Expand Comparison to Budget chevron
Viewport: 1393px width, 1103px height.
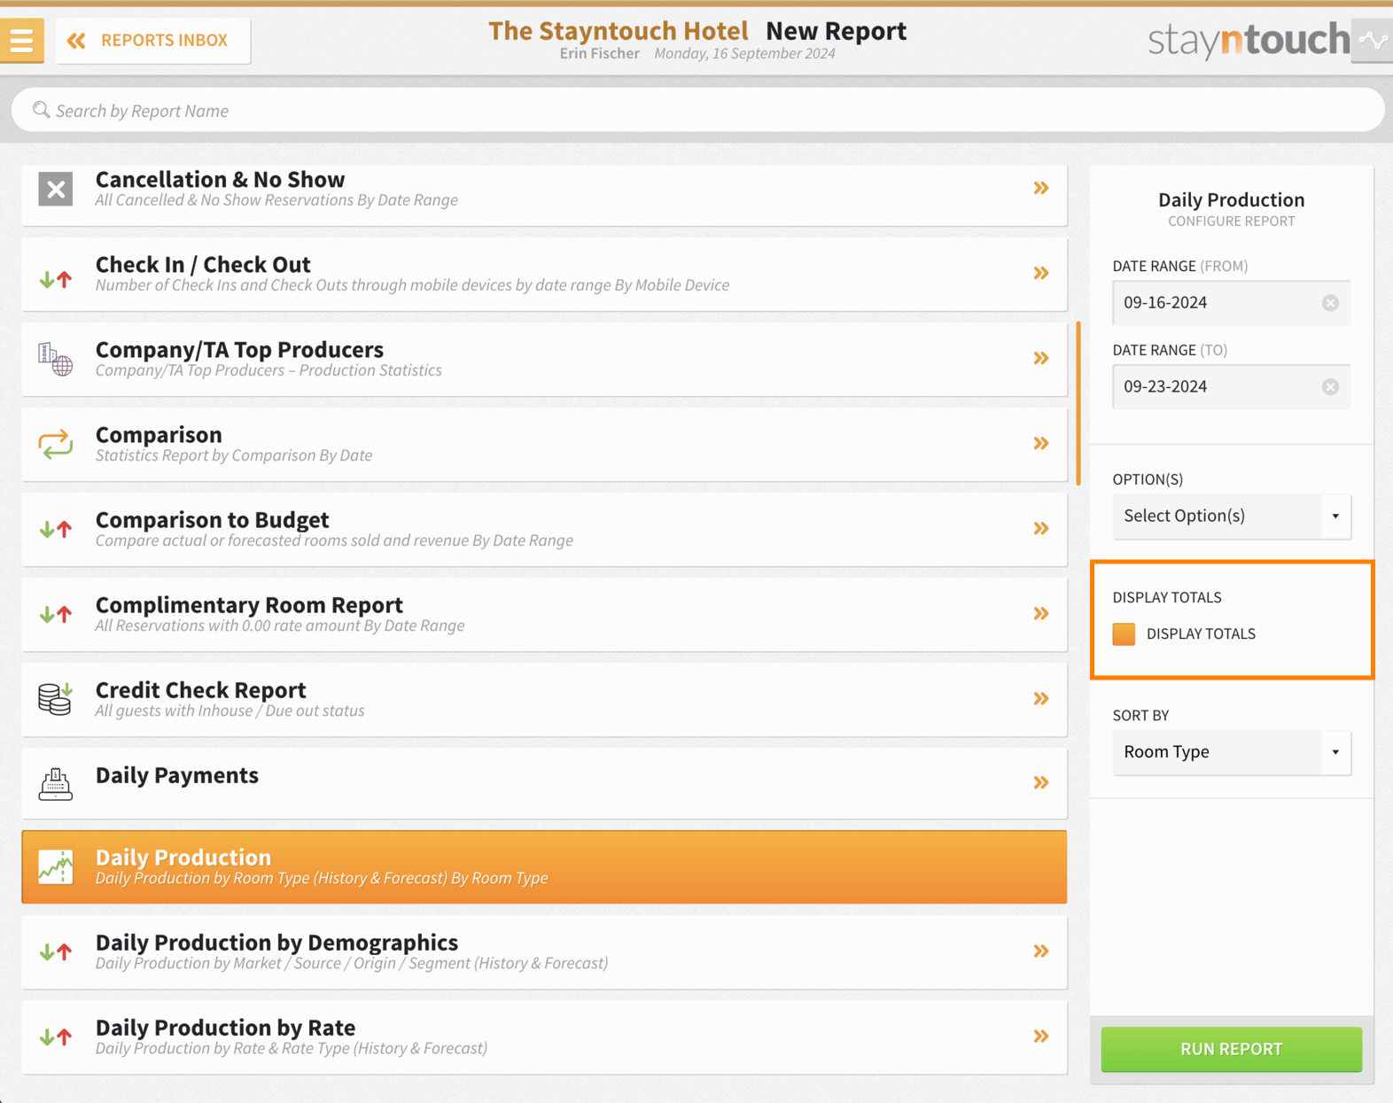(1041, 529)
